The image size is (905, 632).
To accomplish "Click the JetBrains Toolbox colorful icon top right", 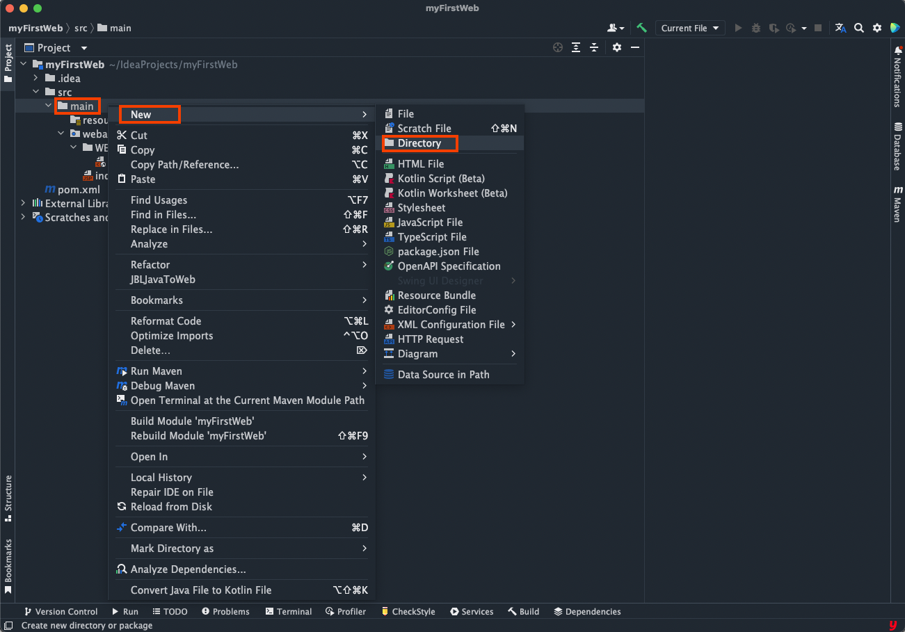I will tap(895, 28).
